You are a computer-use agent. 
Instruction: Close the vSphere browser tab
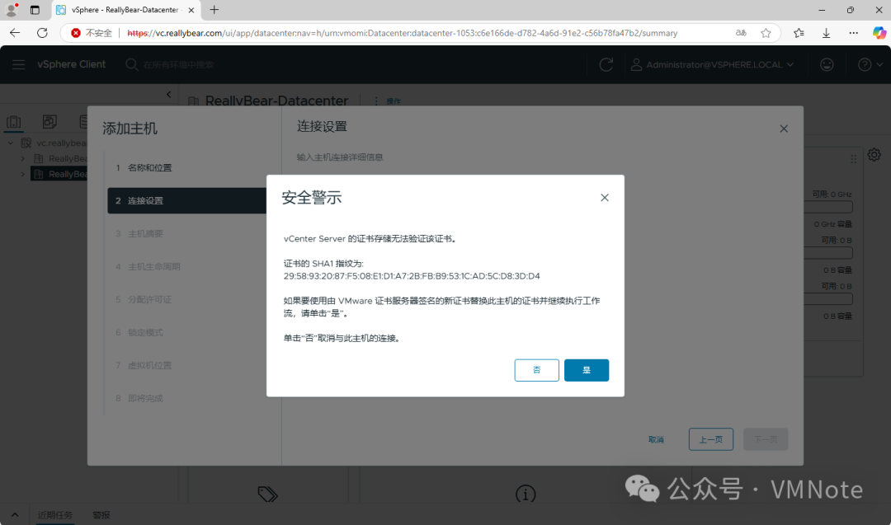pyautogui.click(x=191, y=10)
